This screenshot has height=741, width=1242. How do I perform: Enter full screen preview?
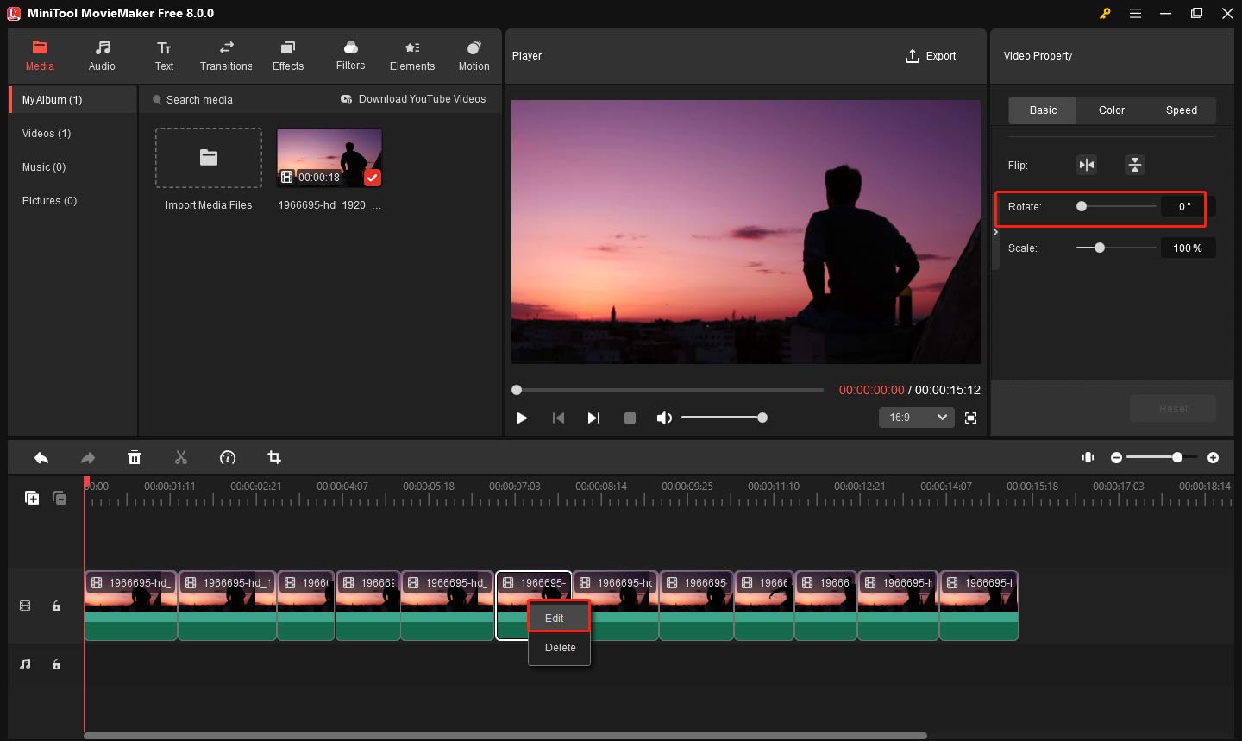[970, 418]
